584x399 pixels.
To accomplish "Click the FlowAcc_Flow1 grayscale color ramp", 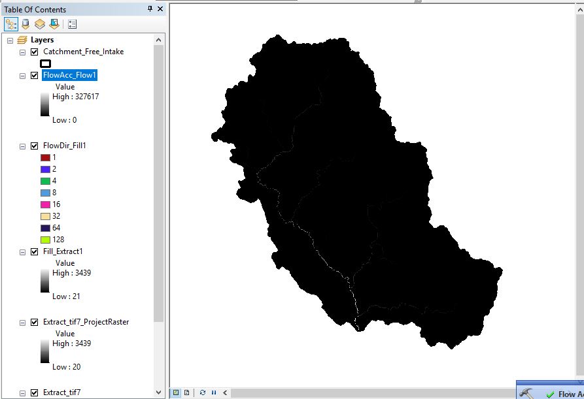I will pyautogui.click(x=44, y=104).
